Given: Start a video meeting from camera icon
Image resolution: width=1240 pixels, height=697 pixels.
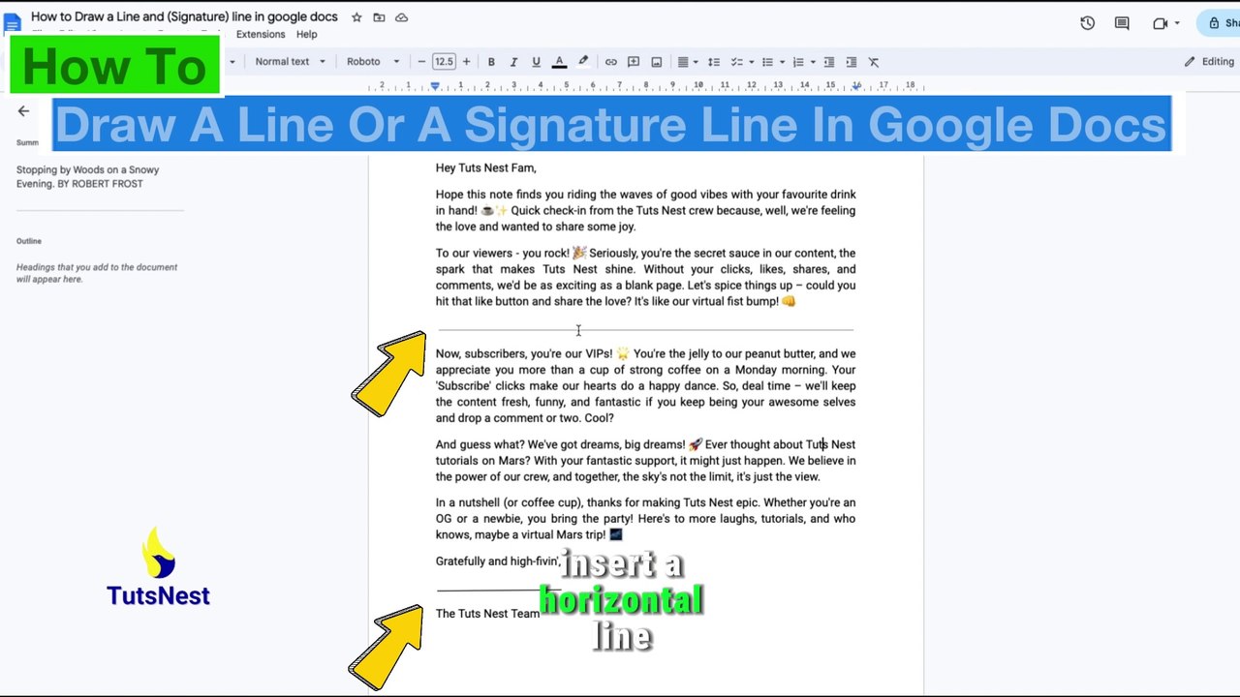Looking at the screenshot, I should coord(1160,23).
